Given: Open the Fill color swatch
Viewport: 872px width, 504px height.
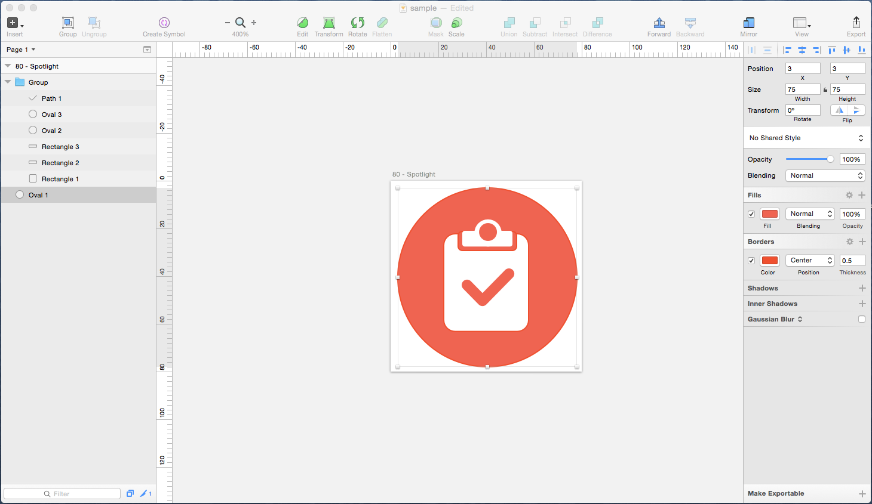Looking at the screenshot, I should 770,214.
